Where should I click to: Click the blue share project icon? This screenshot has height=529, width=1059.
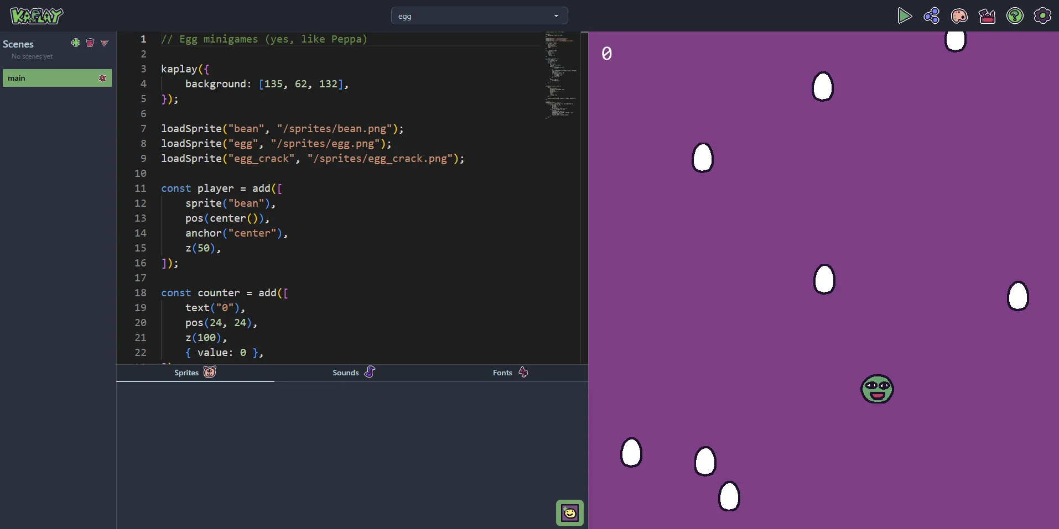pos(932,16)
